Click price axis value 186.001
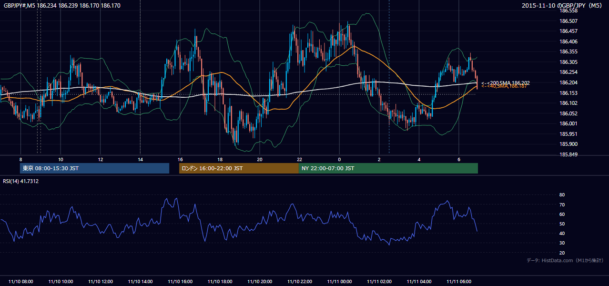The width and height of the screenshot is (609, 286). tap(568, 123)
